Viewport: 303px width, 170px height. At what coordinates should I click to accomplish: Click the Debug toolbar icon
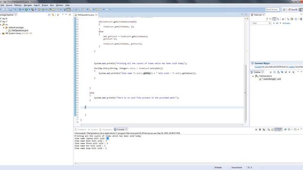[x=20, y=9]
